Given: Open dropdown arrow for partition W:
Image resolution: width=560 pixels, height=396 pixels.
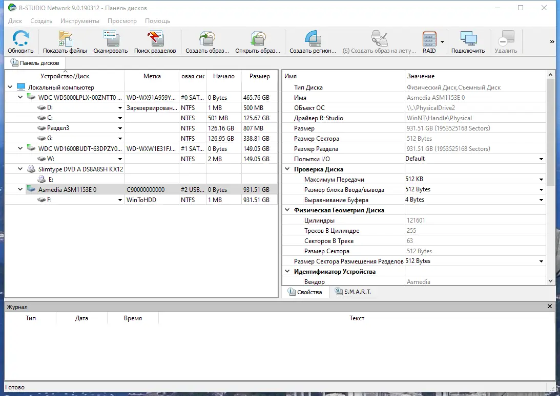Looking at the screenshot, I should coord(120,159).
